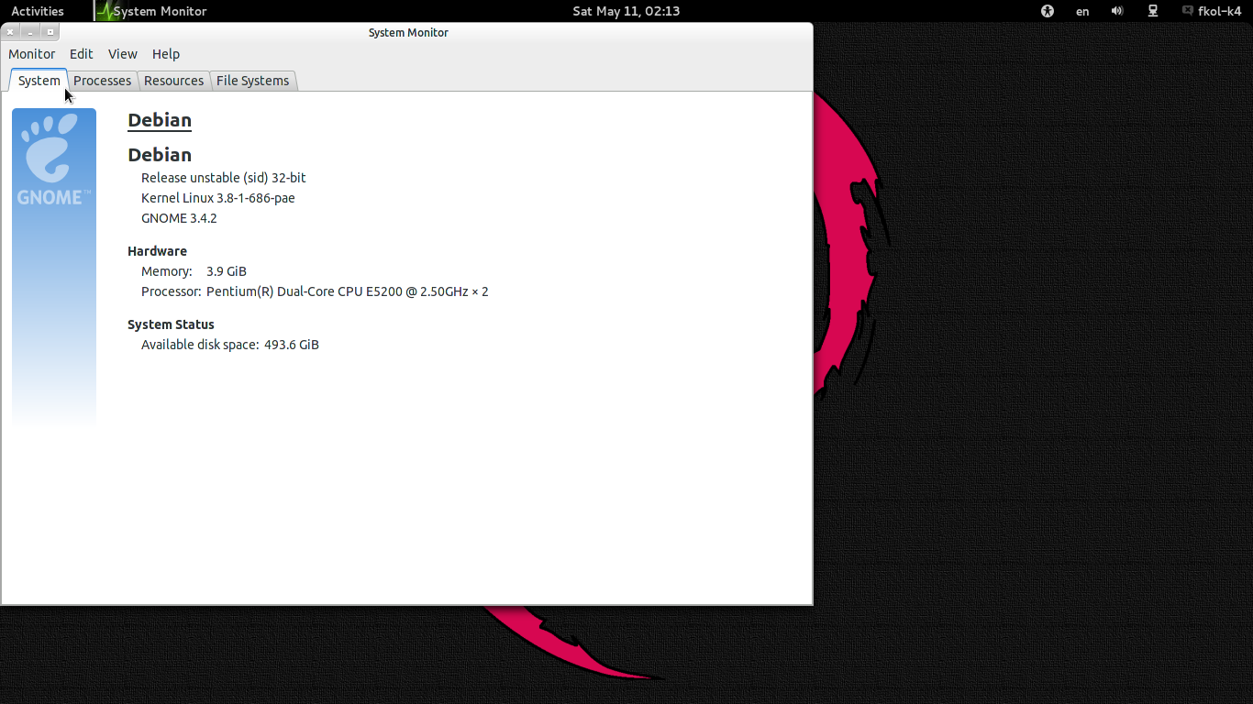Screen dimensions: 1253x704
Task: Click the System Monitor window title bar
Action: (408, 32)
